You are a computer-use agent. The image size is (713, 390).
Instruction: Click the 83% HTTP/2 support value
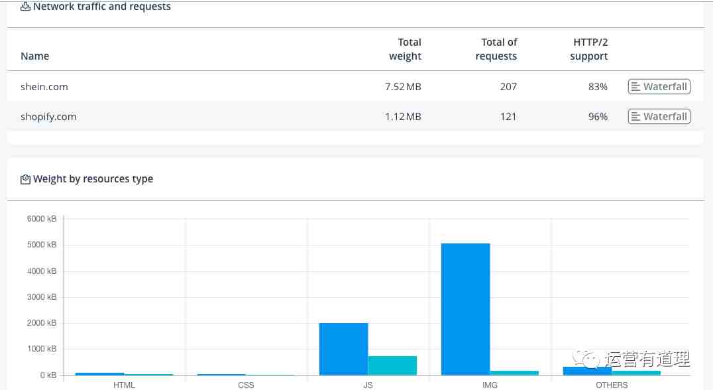pos(598,86)
